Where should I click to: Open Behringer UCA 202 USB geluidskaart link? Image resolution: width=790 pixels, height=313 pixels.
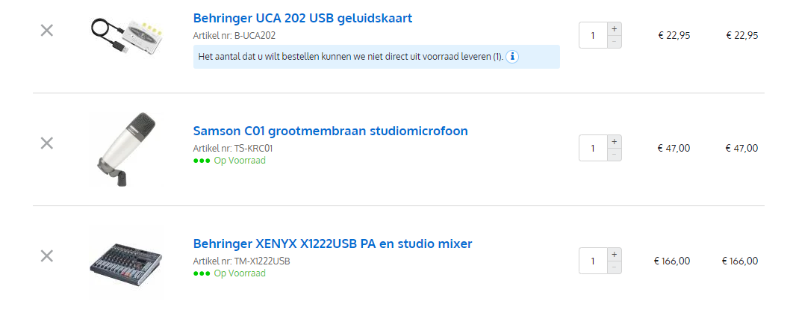(x=302, y=18)
